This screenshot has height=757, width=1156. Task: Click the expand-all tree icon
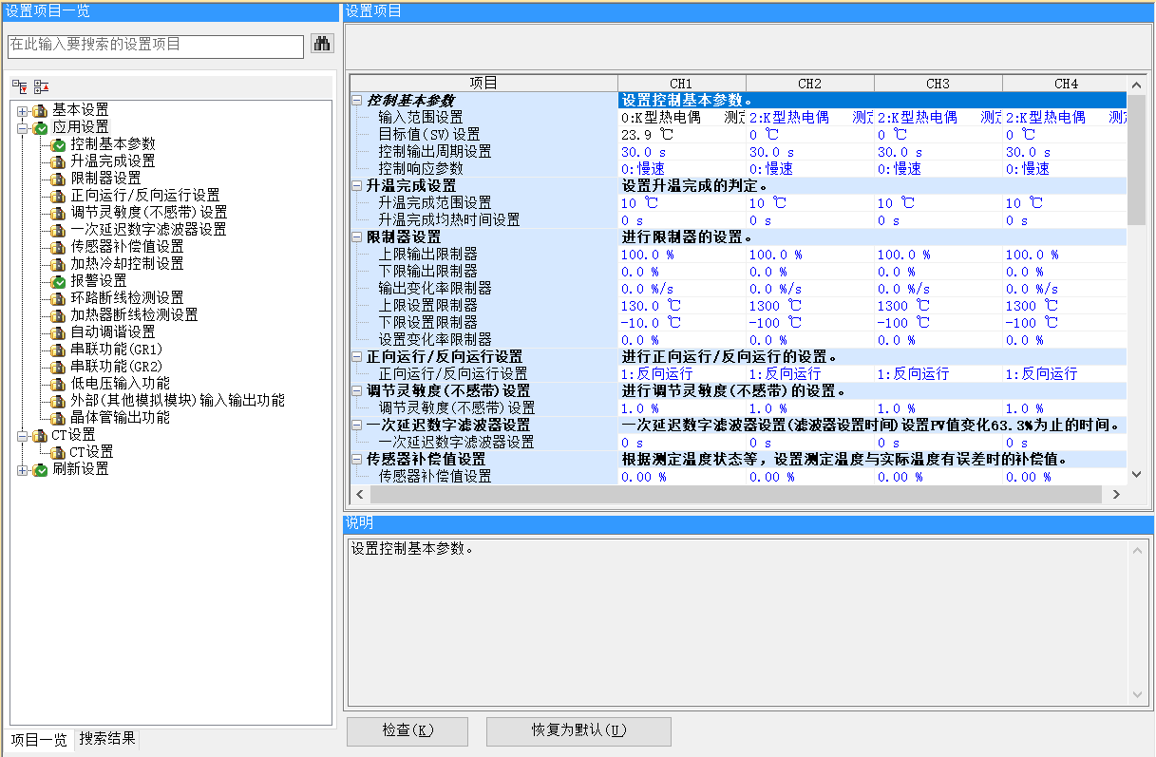pyautogui.click(x=20, y=86)
